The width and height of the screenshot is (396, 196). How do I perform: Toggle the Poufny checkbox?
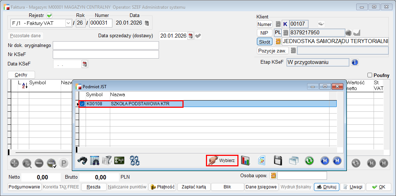point(370,75)
